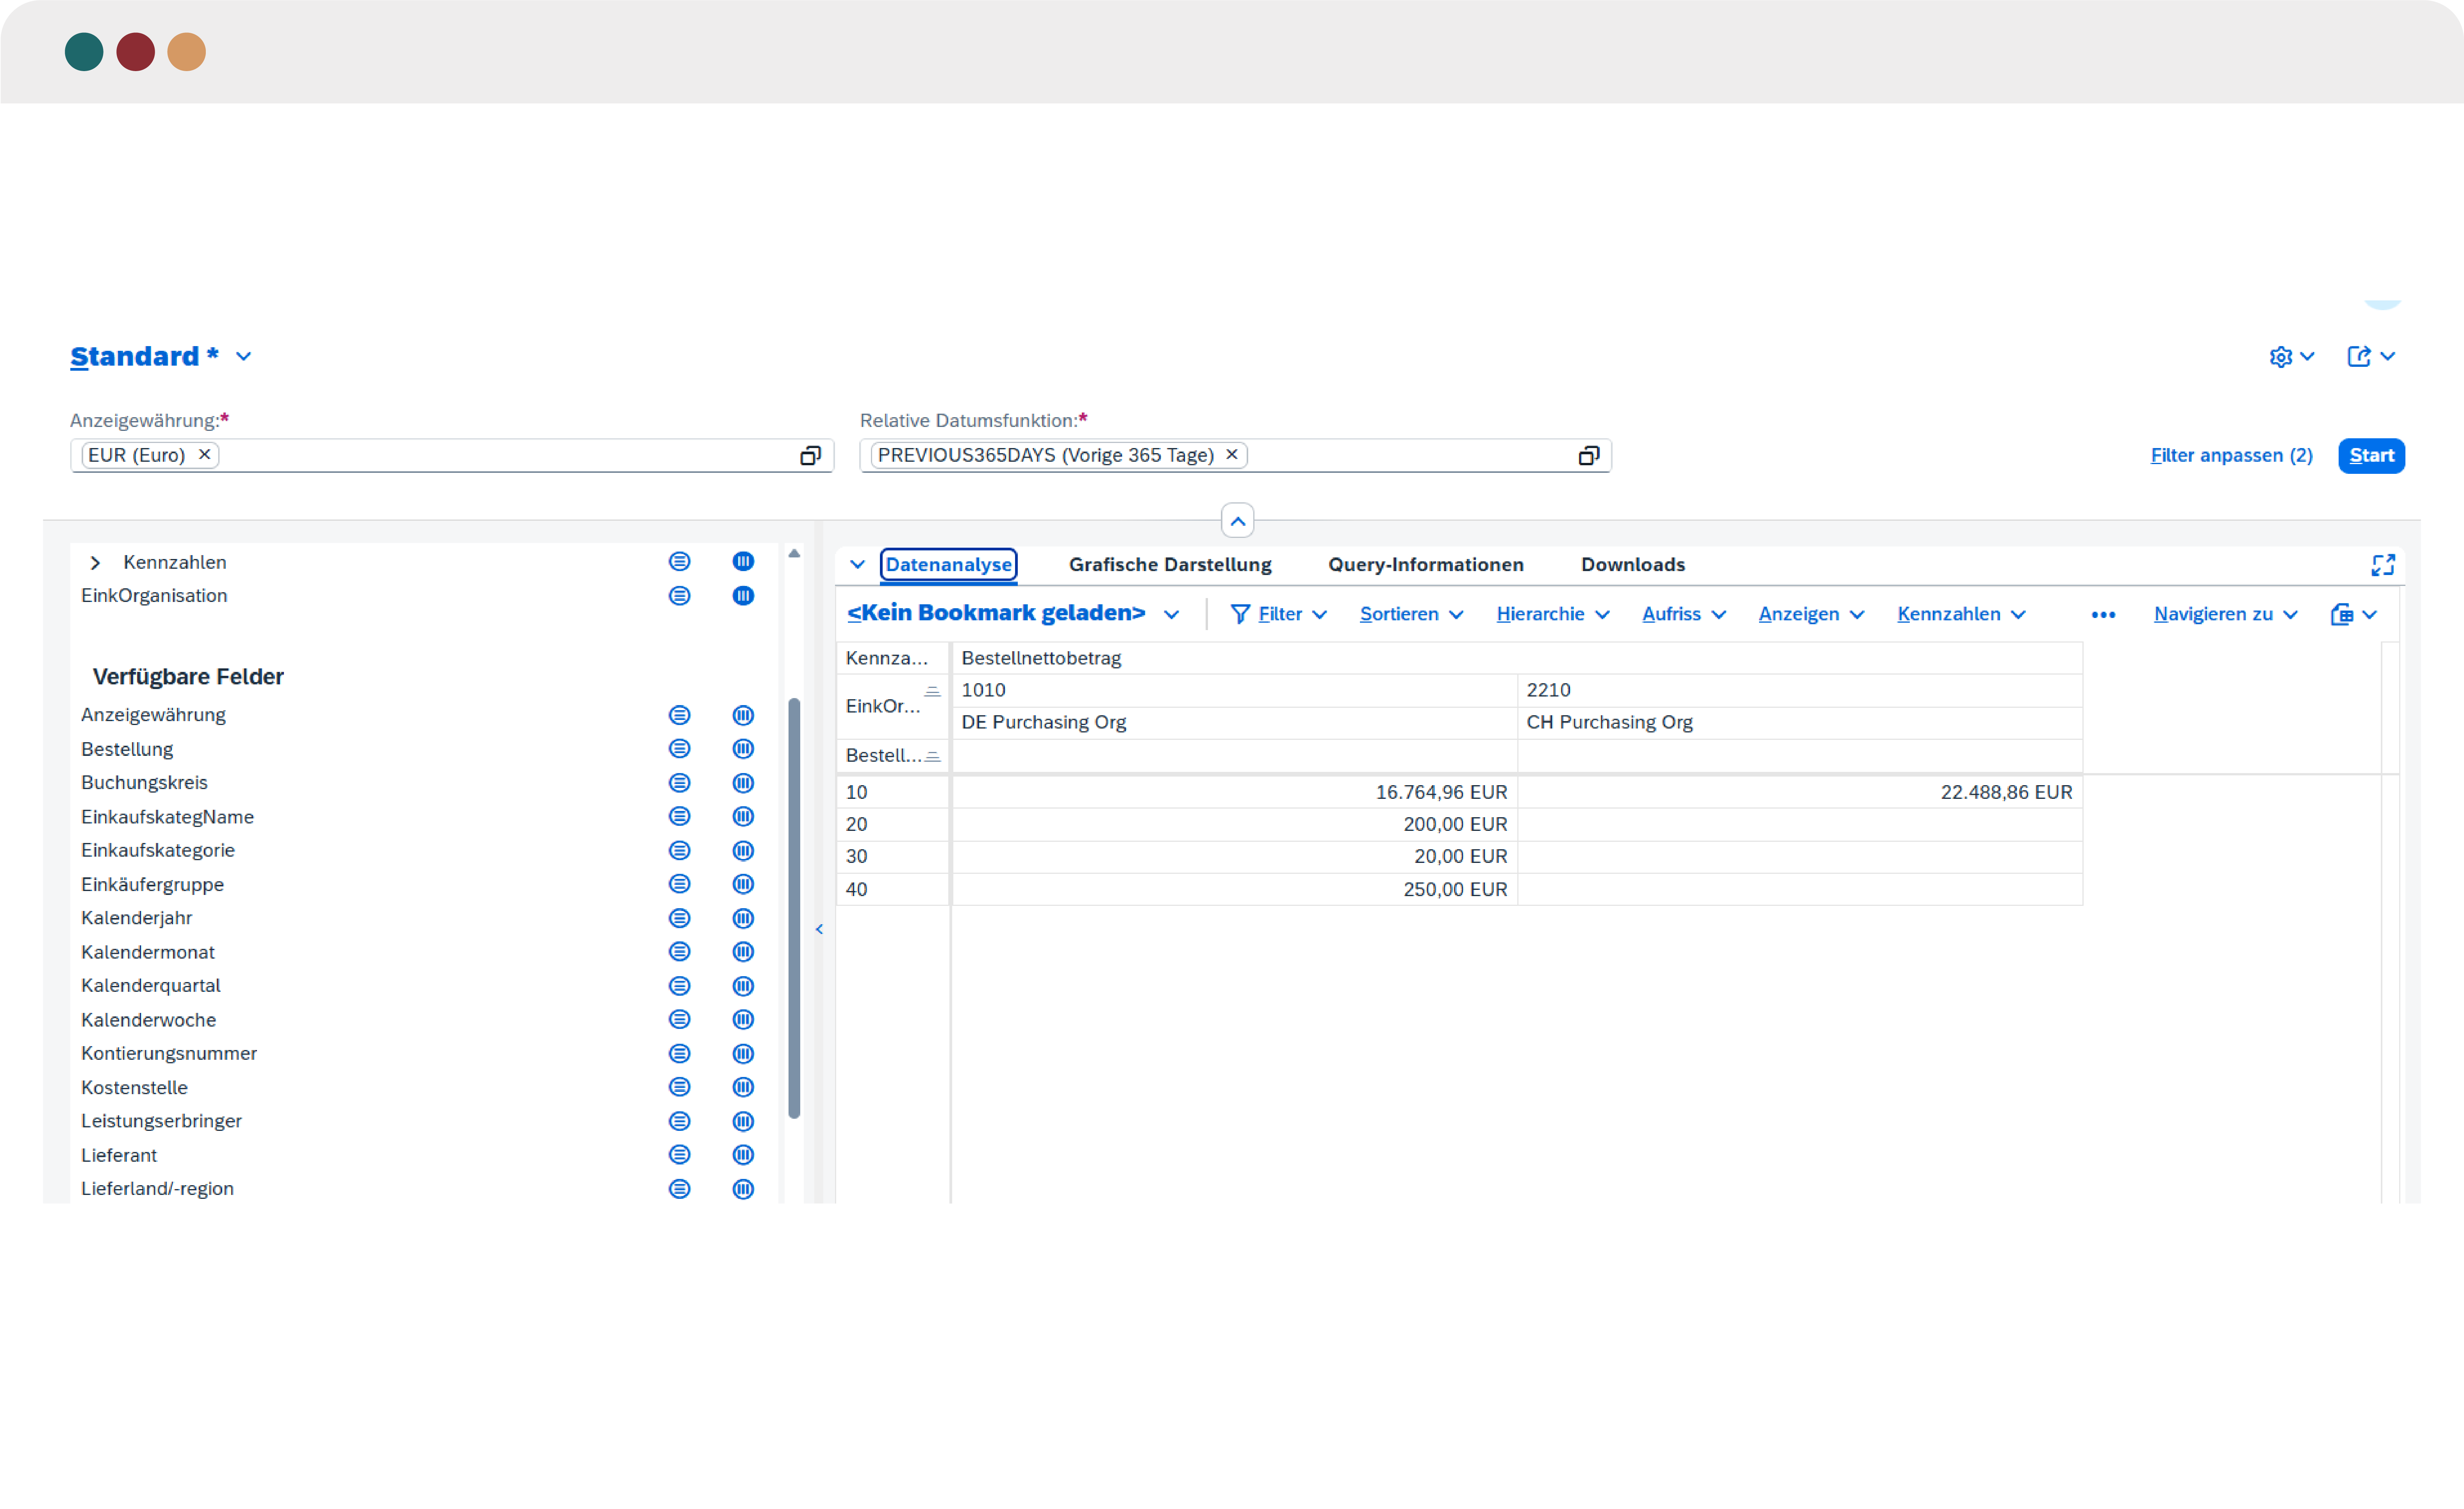The width and height of the screenshot is (2464, 1509).
Task: Open the Downloads tab
Action: (x=1632, y=565)
